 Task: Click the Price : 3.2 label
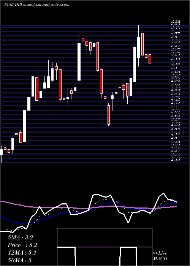click(22, 245)
